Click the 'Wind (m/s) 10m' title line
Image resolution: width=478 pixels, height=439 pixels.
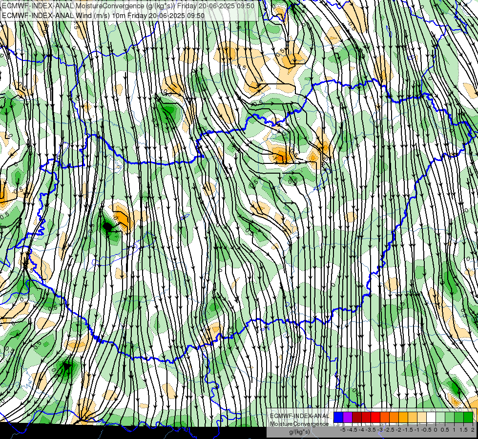pyautogui.click(x=103, y=15)
